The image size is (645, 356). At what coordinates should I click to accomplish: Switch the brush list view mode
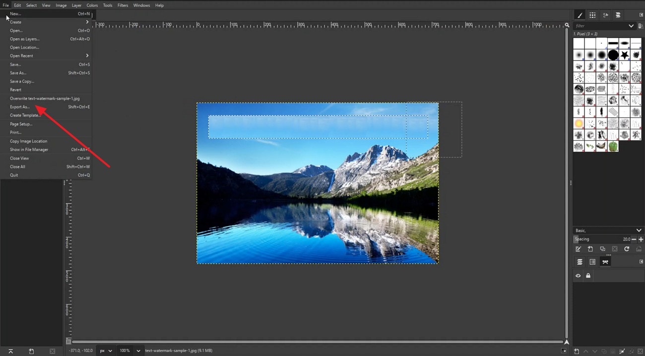pyautogui.click(x=640, y=26)
